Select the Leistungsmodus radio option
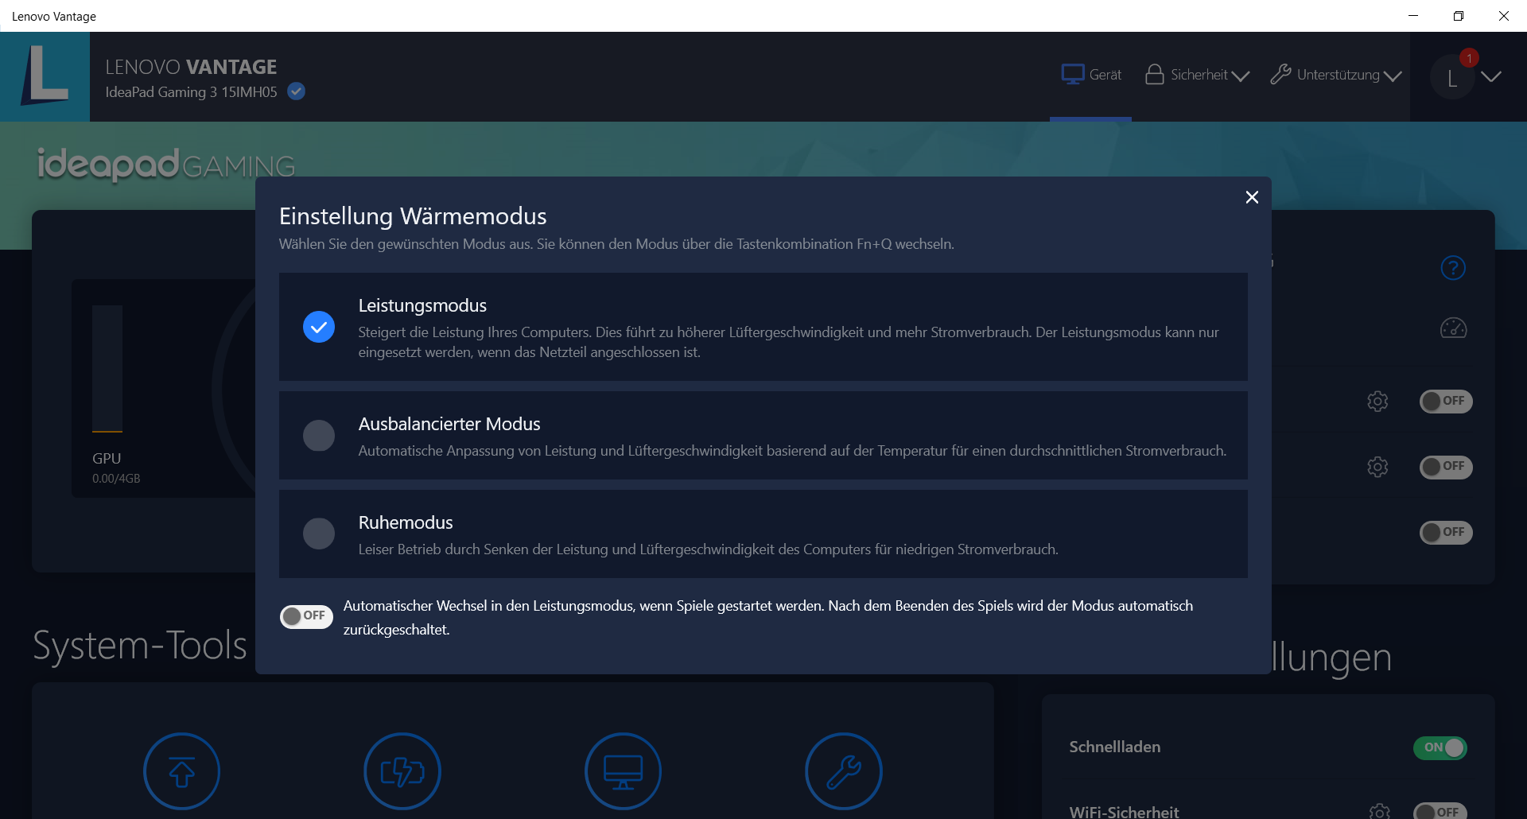Viewport: 1527px width, 819px height. 319,327
